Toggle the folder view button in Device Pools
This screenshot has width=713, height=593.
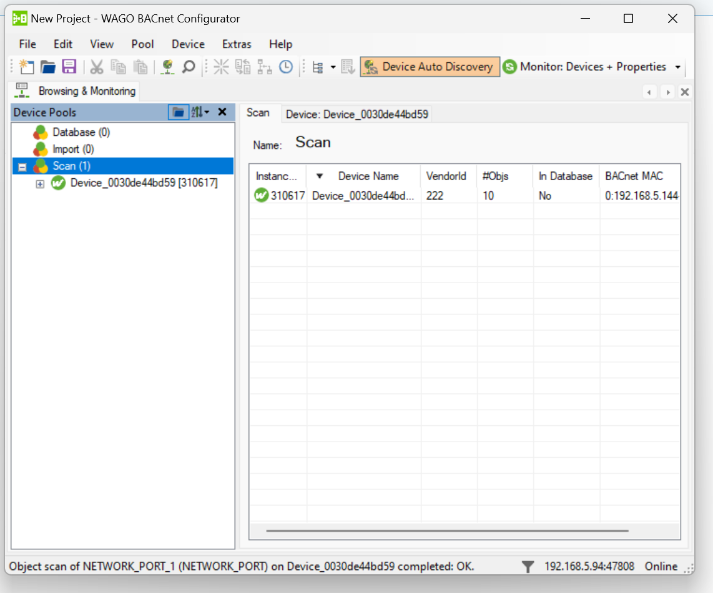(179, 112)
